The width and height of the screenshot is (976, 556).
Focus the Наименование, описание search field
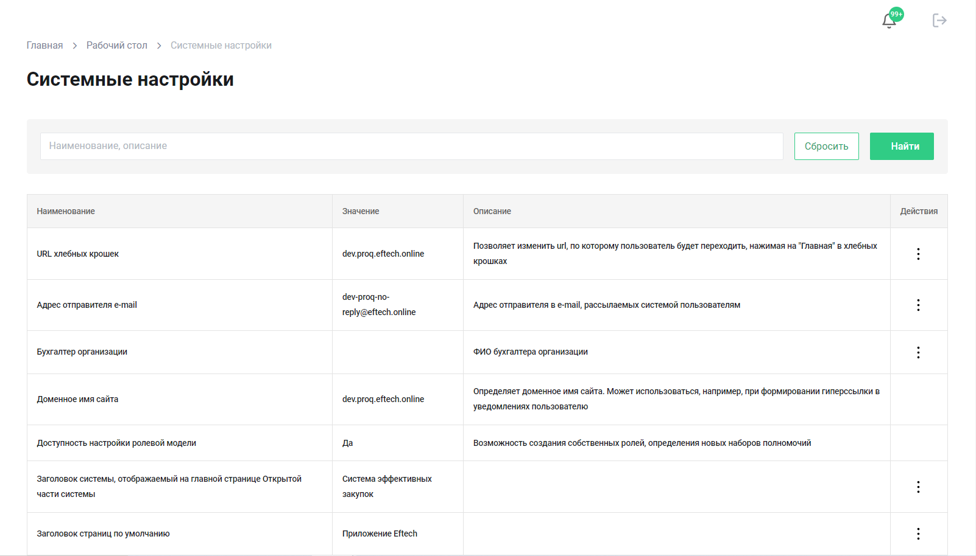point(412,146)
